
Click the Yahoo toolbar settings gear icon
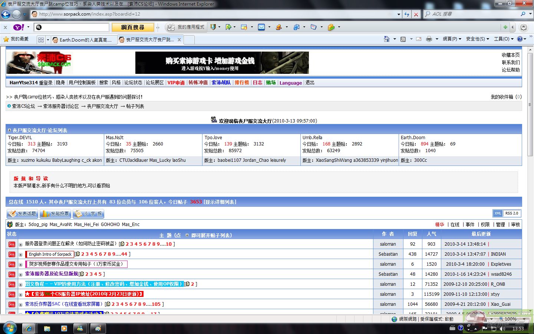tap(524, 27)
